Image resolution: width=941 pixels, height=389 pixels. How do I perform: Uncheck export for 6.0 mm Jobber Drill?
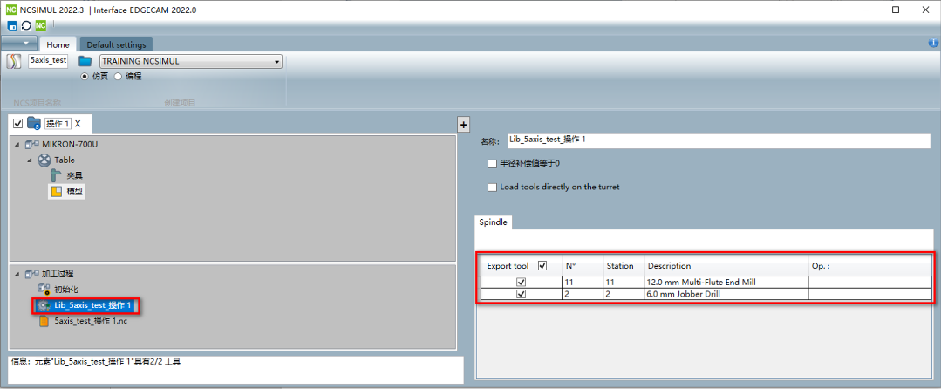pos(522,294)
